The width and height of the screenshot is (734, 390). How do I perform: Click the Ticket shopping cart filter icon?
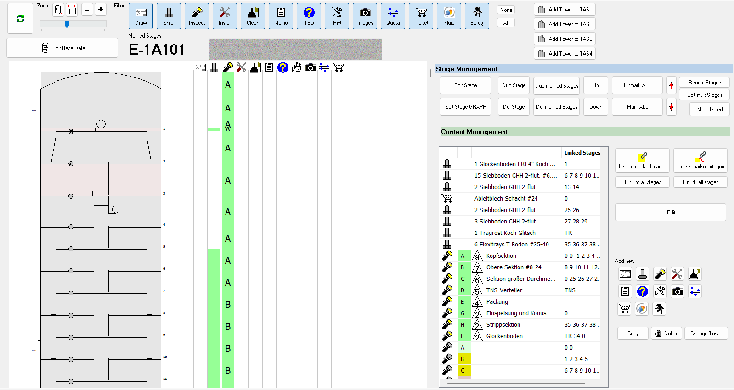(421, 17)
